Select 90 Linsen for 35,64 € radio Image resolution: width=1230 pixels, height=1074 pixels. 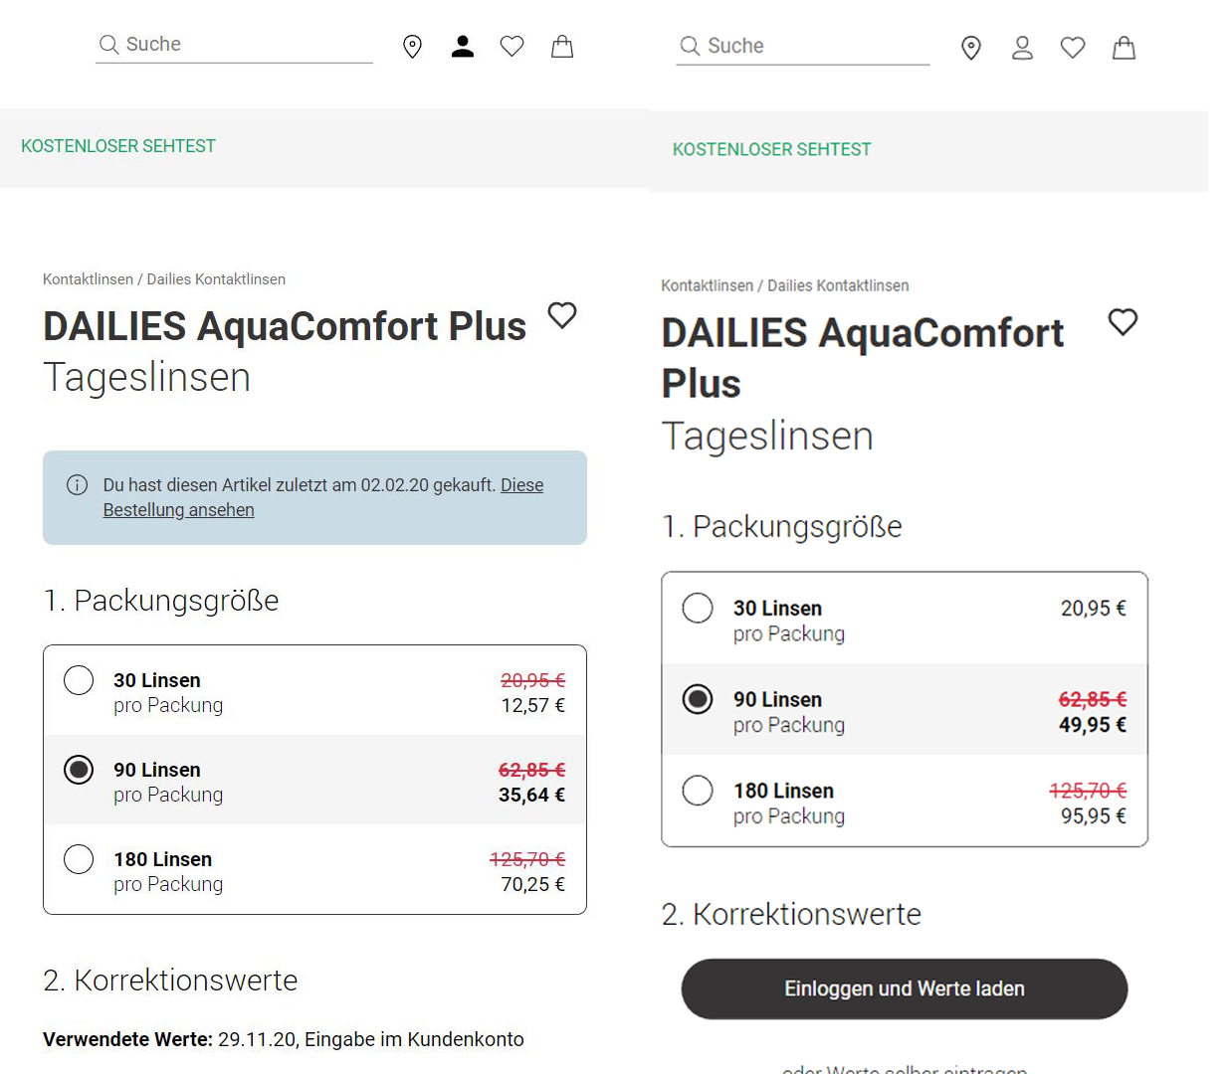click(x=79, y=770)
